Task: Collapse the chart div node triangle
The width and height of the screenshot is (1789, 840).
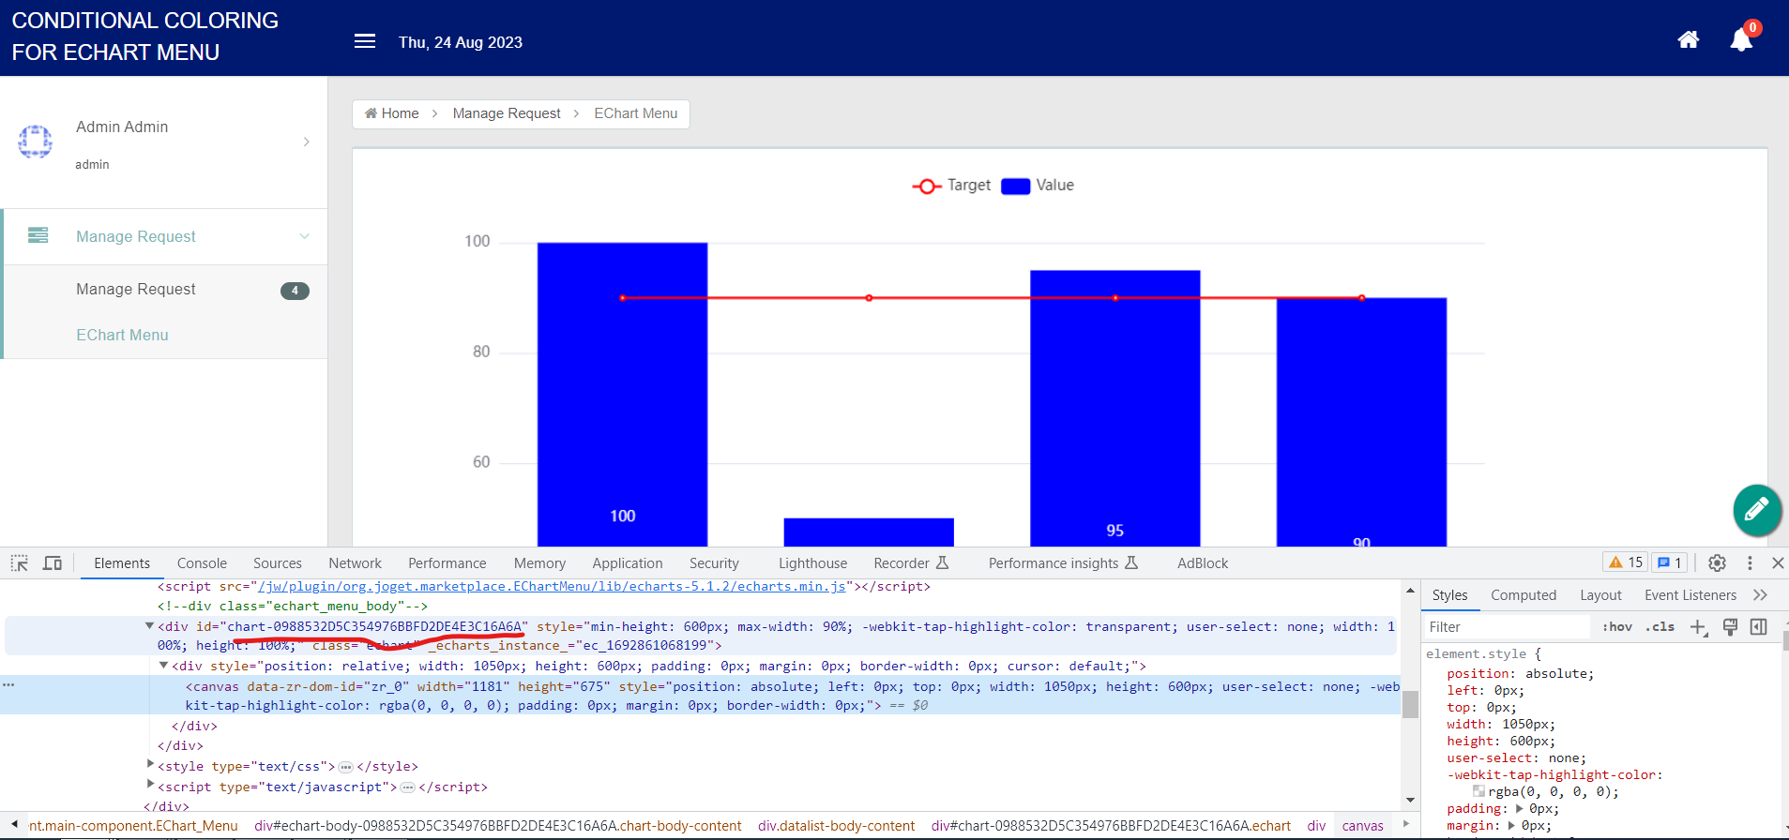Action: coord(149,625)
